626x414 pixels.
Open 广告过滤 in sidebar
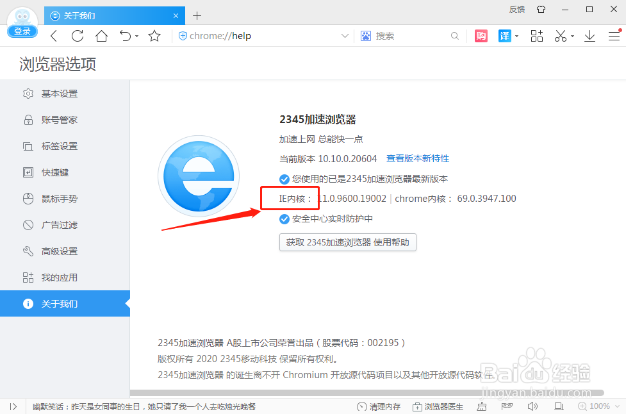click(x=65, y=225)
